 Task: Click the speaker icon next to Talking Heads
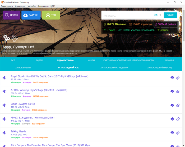4,133
